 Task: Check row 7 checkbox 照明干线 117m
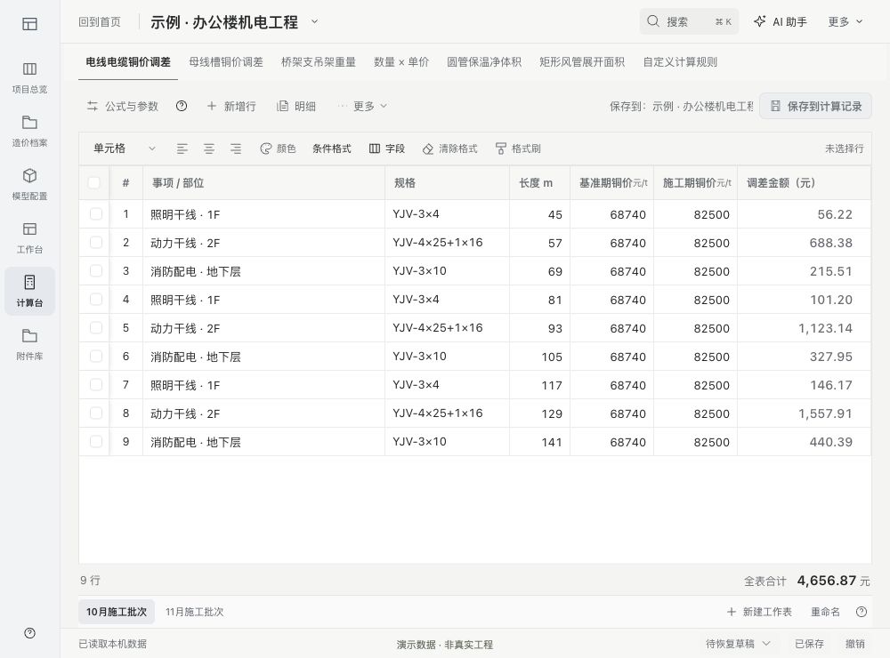click(x=96, y=385)
